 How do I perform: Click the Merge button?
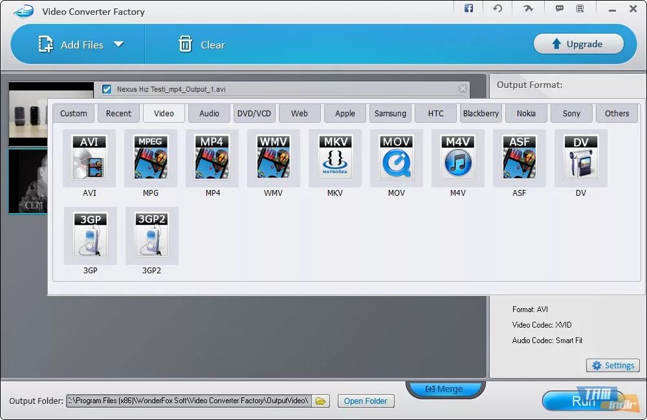click(444, 389)
